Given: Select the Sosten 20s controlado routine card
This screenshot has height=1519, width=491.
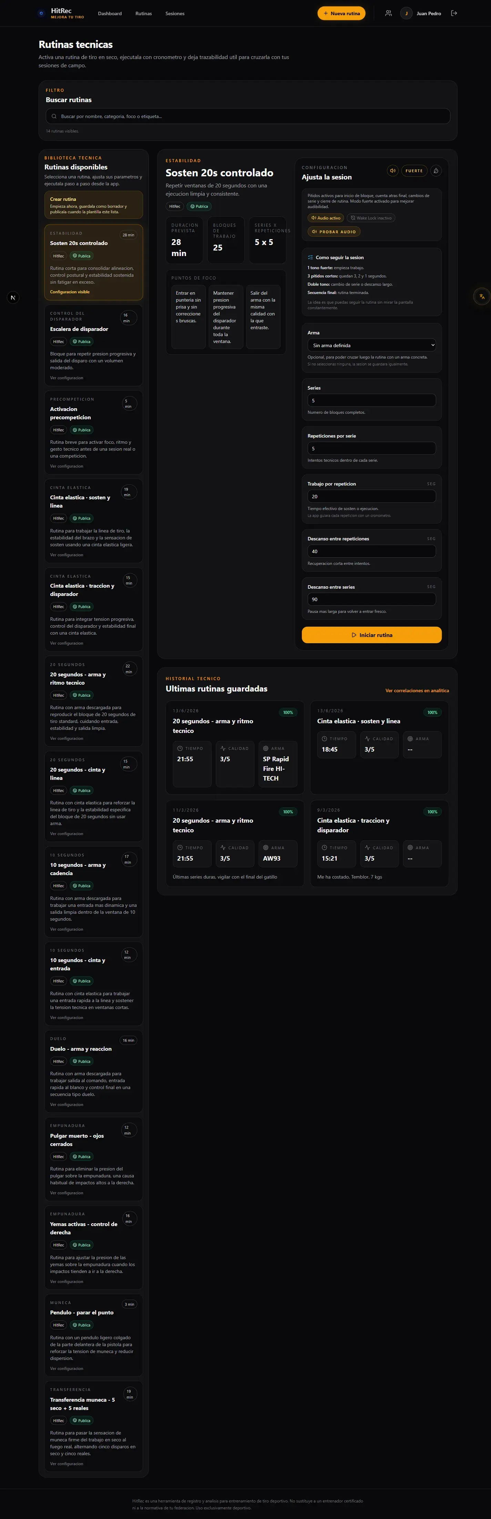Looking at the screenshot, I should click(94, 262).
